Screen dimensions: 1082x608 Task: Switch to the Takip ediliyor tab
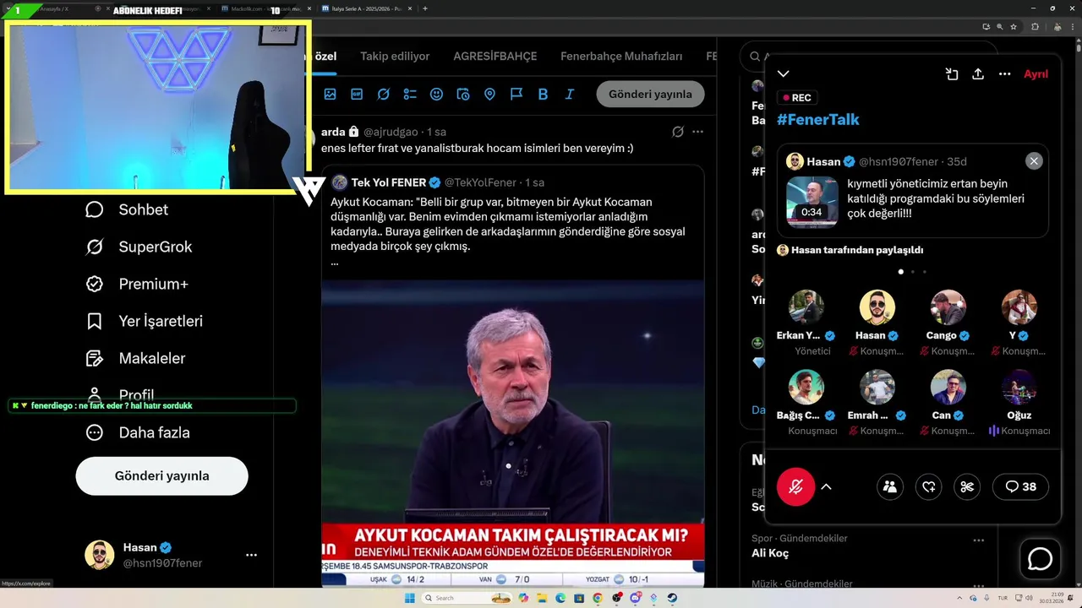(x=395, y=57)
